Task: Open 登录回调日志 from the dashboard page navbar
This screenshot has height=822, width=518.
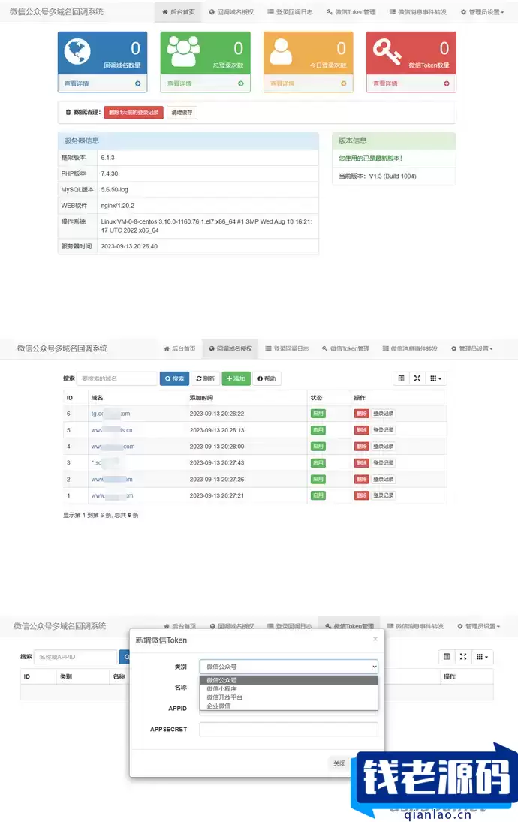Action: pos(290,11)
